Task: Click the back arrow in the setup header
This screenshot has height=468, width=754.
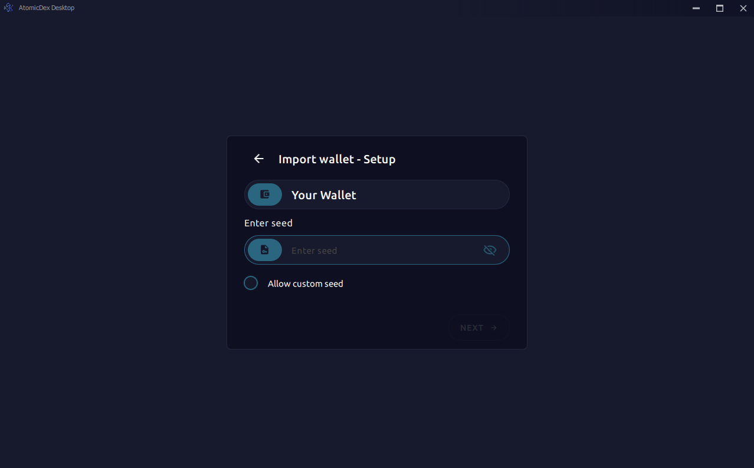Action: point(258,159)
